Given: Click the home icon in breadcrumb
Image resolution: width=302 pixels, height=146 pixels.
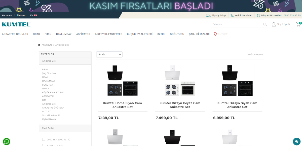Looking at the screenshot, I should point(39,45).
